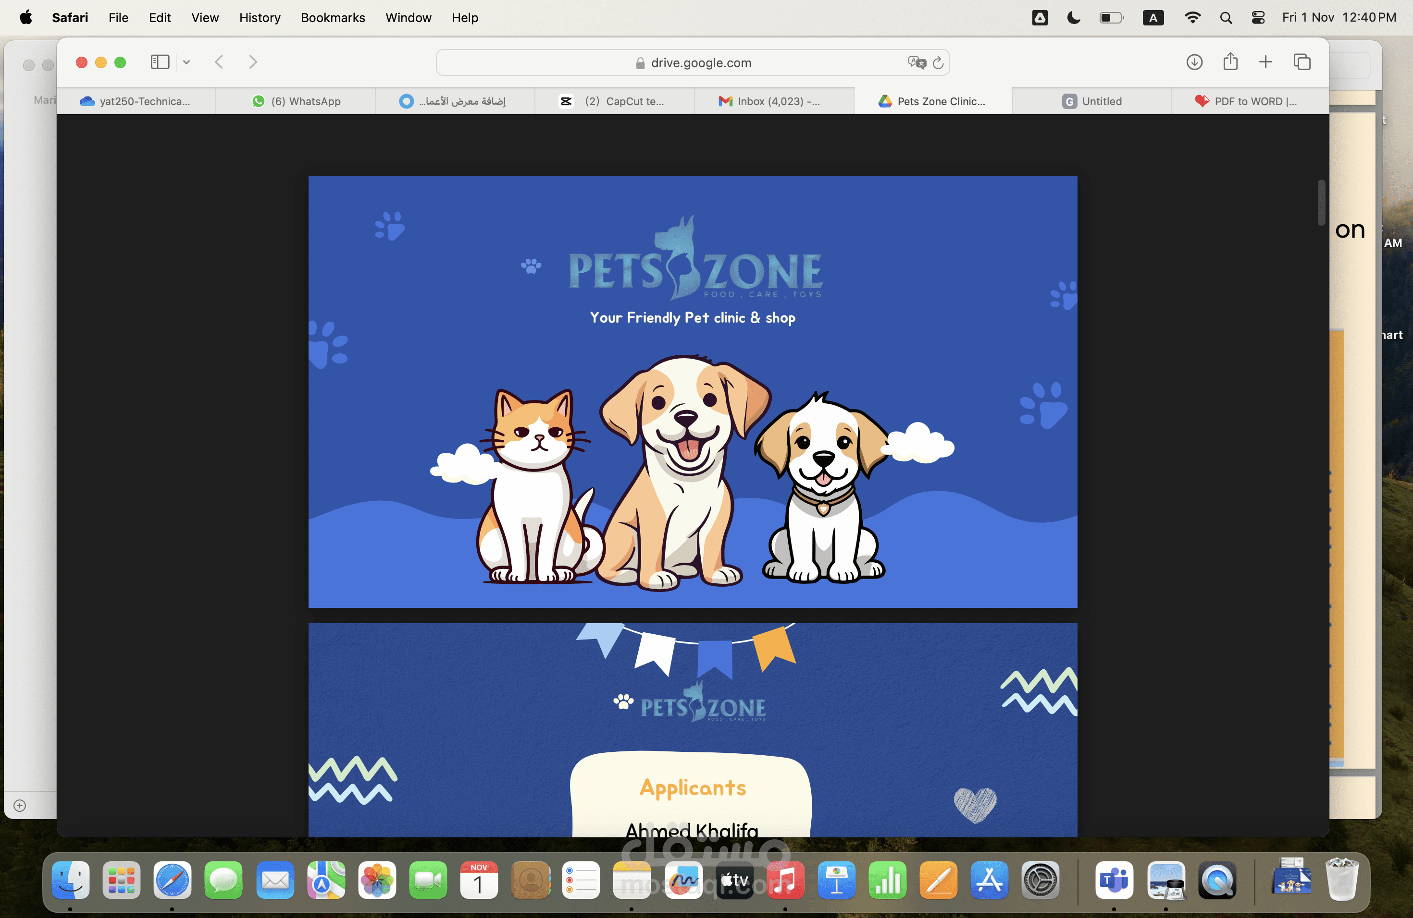Show the tab overview icon
Viewport: 1413px width, 918px height.
coord(1302,62)
